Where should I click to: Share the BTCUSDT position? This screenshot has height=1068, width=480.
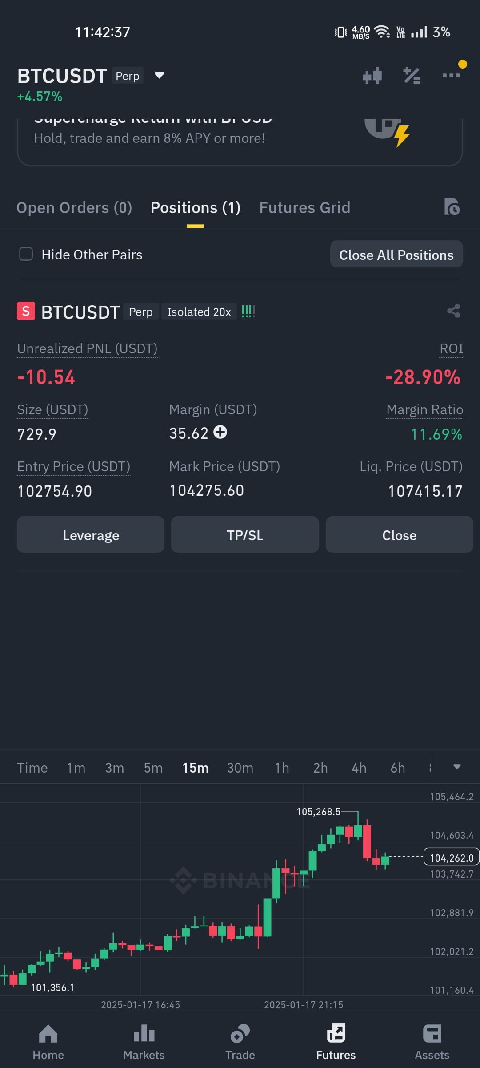[x=453, y=311]
